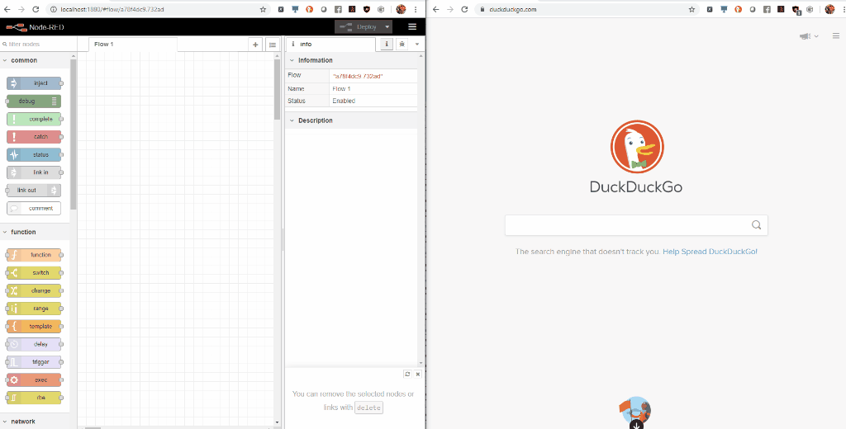
Task: Select the debug node in palette
Action: 34,101
